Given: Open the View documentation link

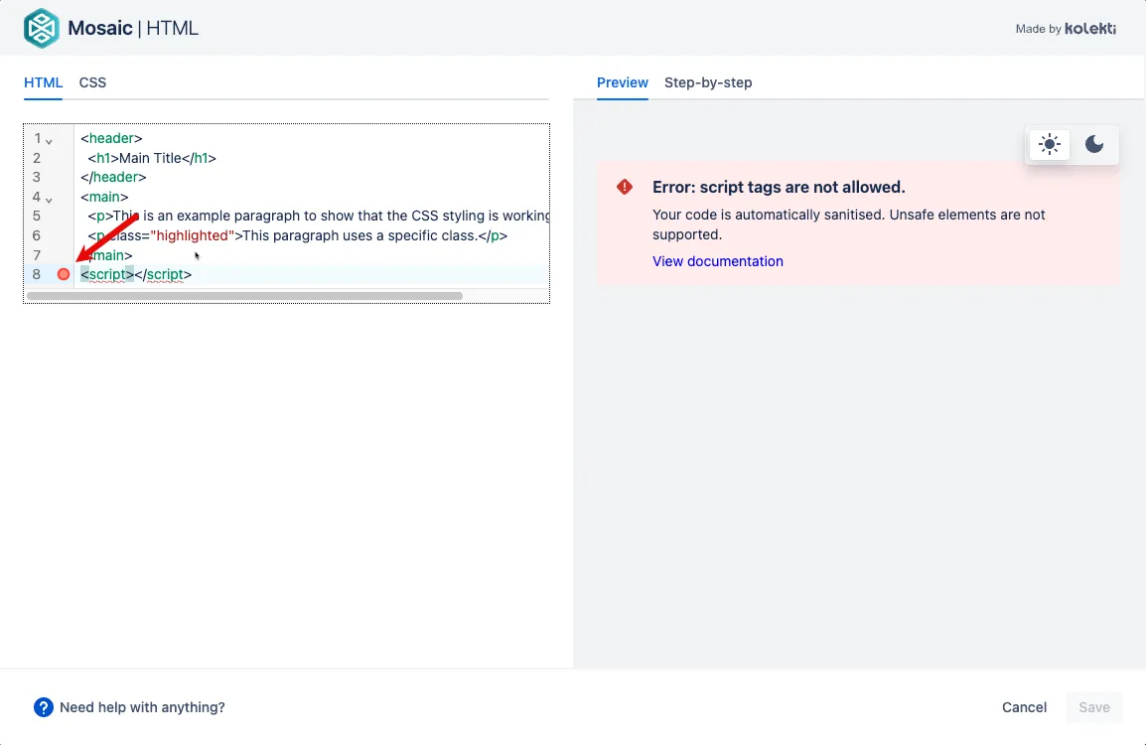Looking at the screenshot, I should (717, 261).
